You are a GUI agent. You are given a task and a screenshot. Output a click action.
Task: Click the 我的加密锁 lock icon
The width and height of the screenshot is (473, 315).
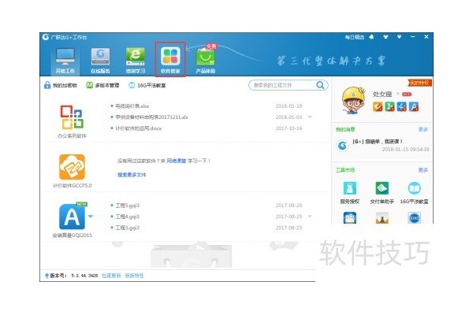47,85
